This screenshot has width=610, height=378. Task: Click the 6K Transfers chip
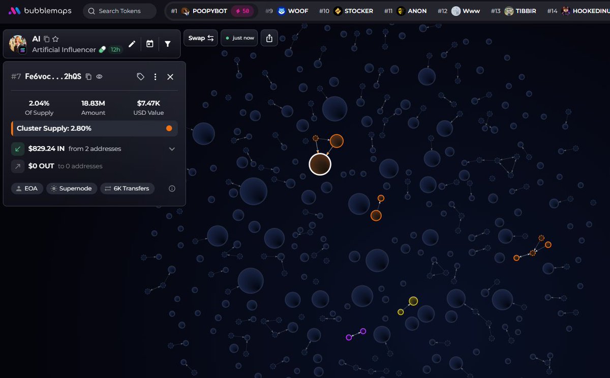coord(127,188)
